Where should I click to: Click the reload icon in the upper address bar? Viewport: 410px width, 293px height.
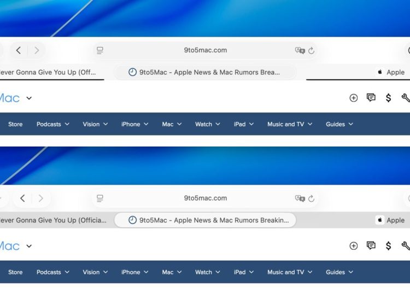click(x=311, y=50)
